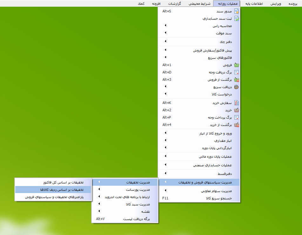Click the ثبت سند حسابداری icon
Screen dimensions: 302x235
236,18
